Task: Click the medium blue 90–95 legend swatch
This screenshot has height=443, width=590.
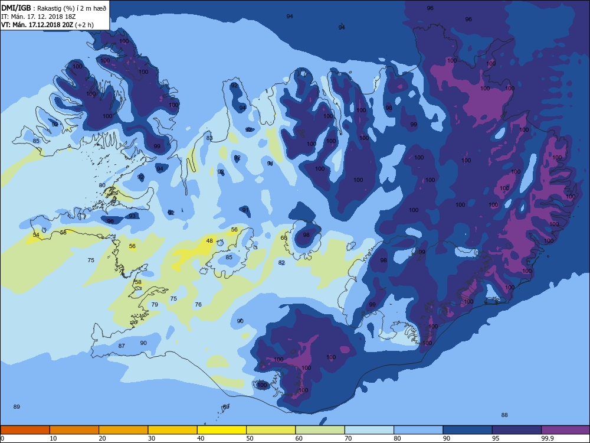Action: (x=468, y=430)
